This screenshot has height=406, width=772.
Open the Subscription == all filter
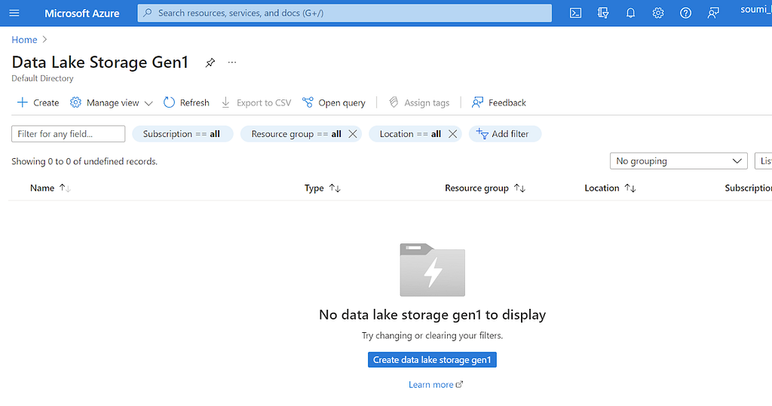tap(182, 134)
